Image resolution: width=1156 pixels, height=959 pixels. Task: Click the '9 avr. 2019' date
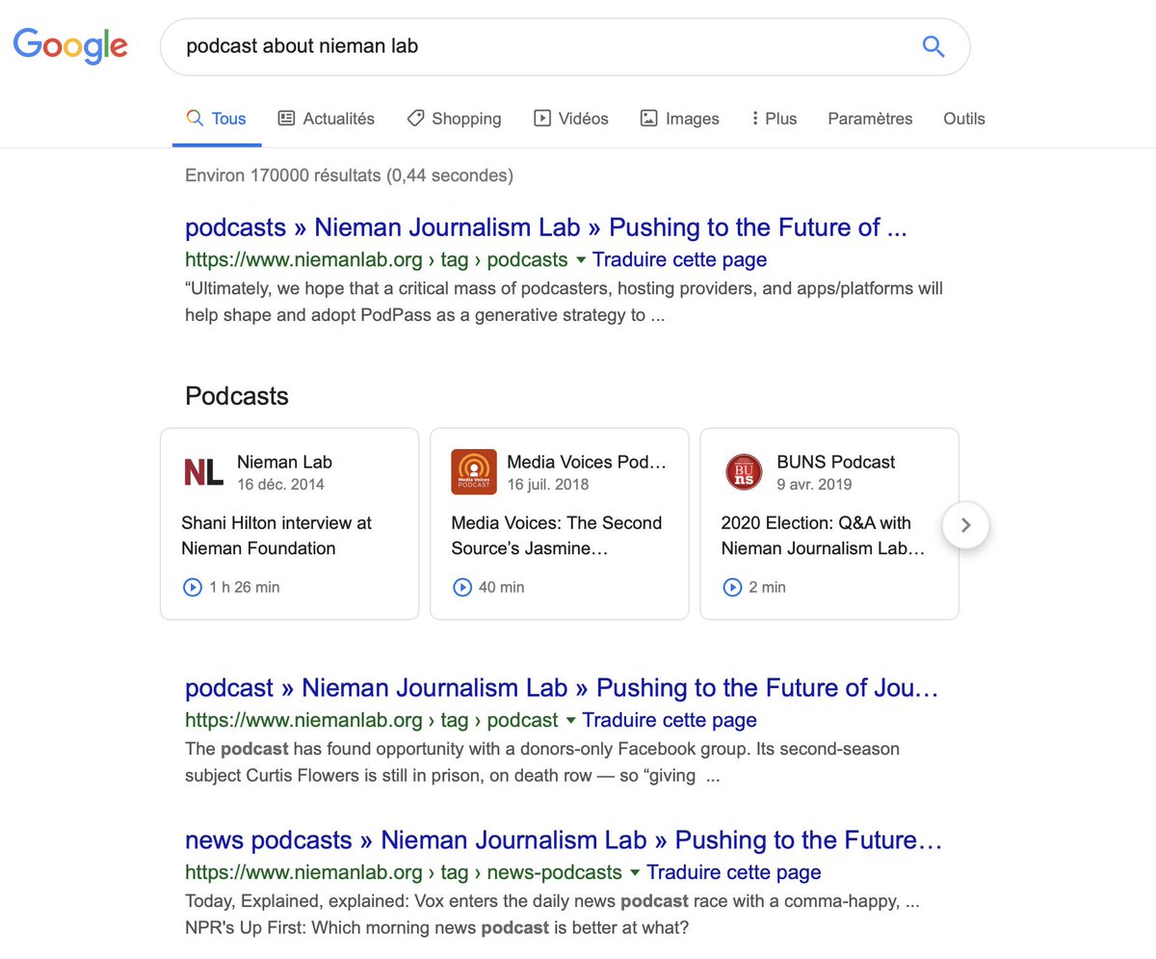click(814, 484)
